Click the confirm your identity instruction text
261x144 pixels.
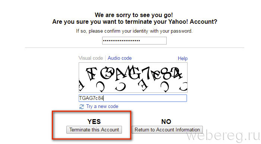134,31
